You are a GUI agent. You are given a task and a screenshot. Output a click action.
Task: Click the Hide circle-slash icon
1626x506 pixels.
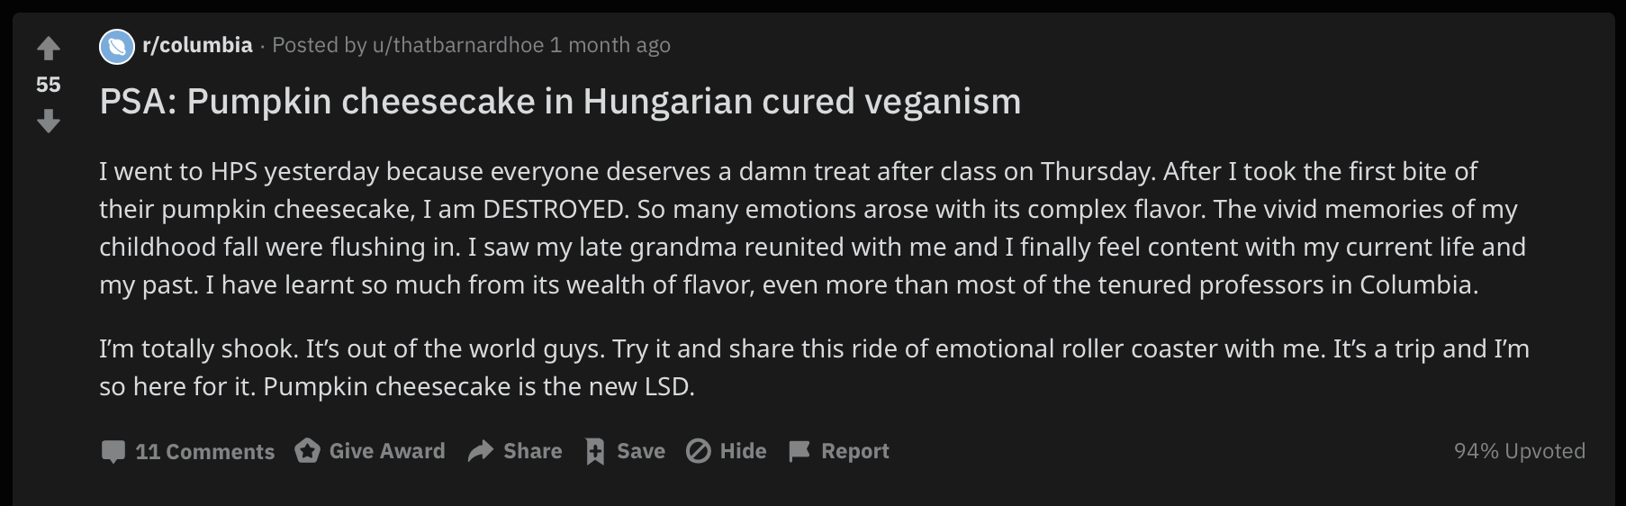click(699, 450)
